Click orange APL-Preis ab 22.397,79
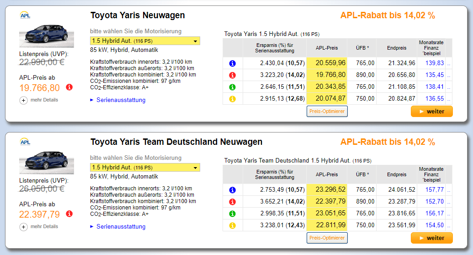473x255 pixels. (x=39, y=214)
